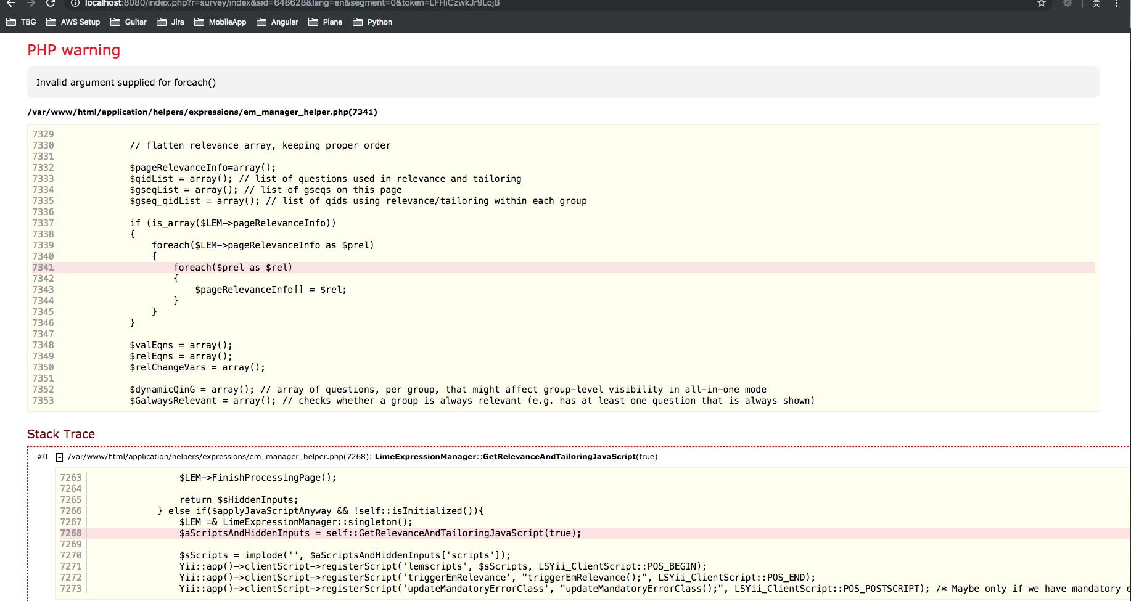Click the Incognito profile icon
This screenshot has height=601, width=1131.
pos(1096,3)
